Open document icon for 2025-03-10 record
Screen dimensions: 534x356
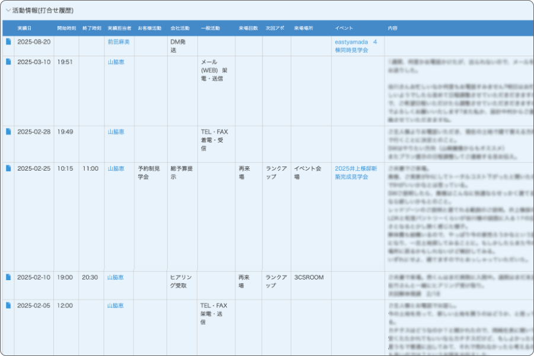coord(8,62)
